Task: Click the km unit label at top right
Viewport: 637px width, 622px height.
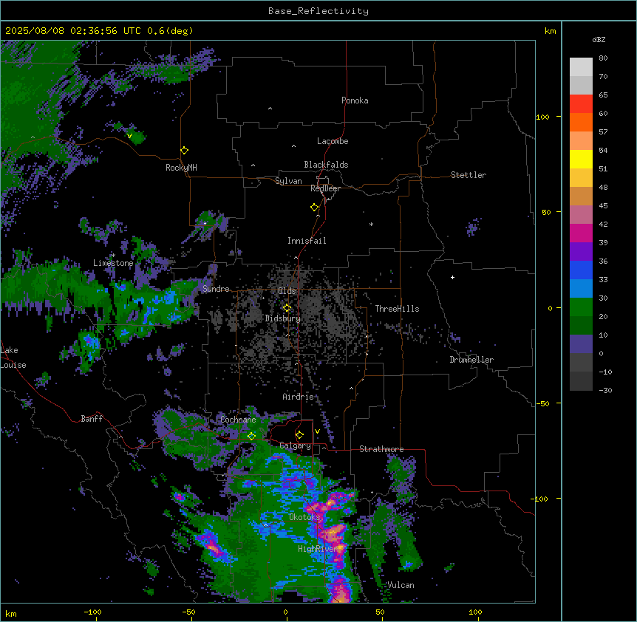Action: 550,31
